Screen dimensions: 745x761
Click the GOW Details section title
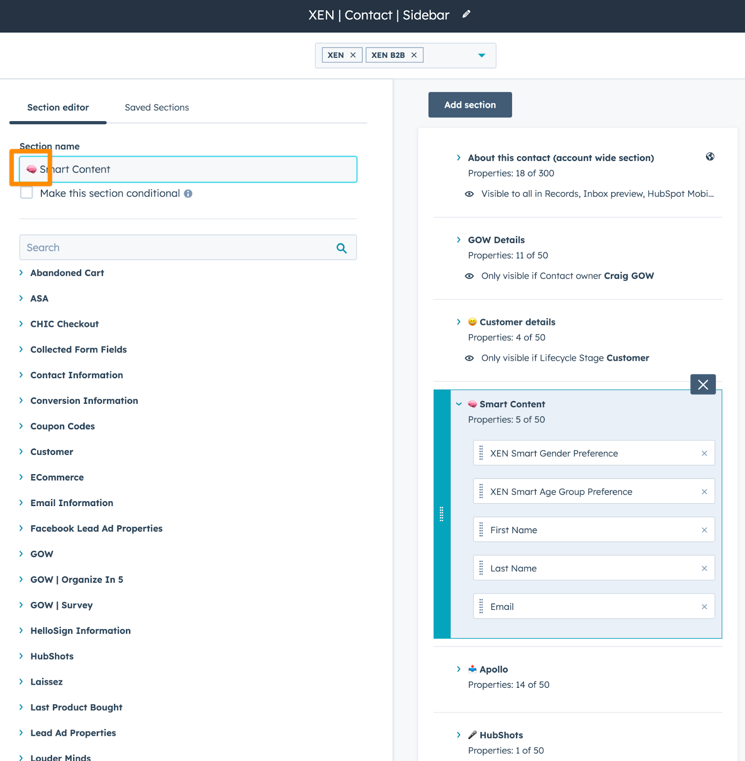coord(496,240)
